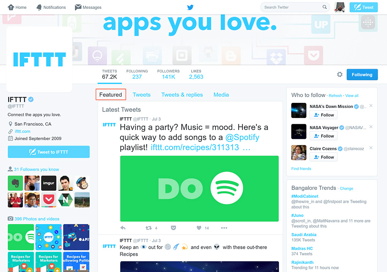This screenshot has width=387, height=272.
Task: Open NASA Voyager avatar
Action: coord(299,132)
